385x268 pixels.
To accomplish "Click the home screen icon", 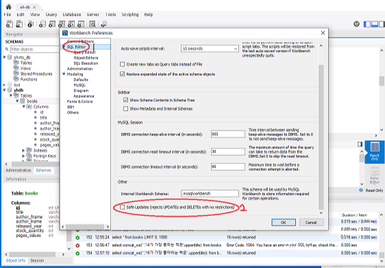I will click(8, 7).
